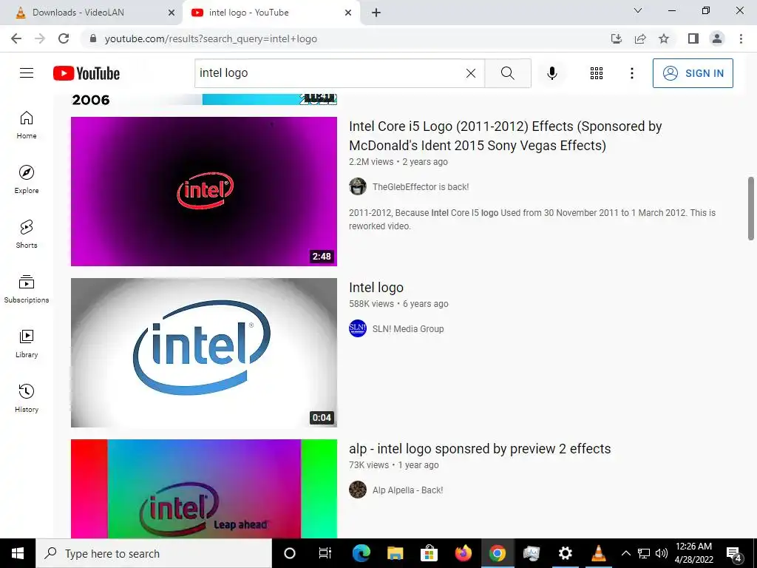Click the blue Intel logo 0:04 thumbnail
The height and width of the screenshot is (568, 757).
tap(204, 353)
